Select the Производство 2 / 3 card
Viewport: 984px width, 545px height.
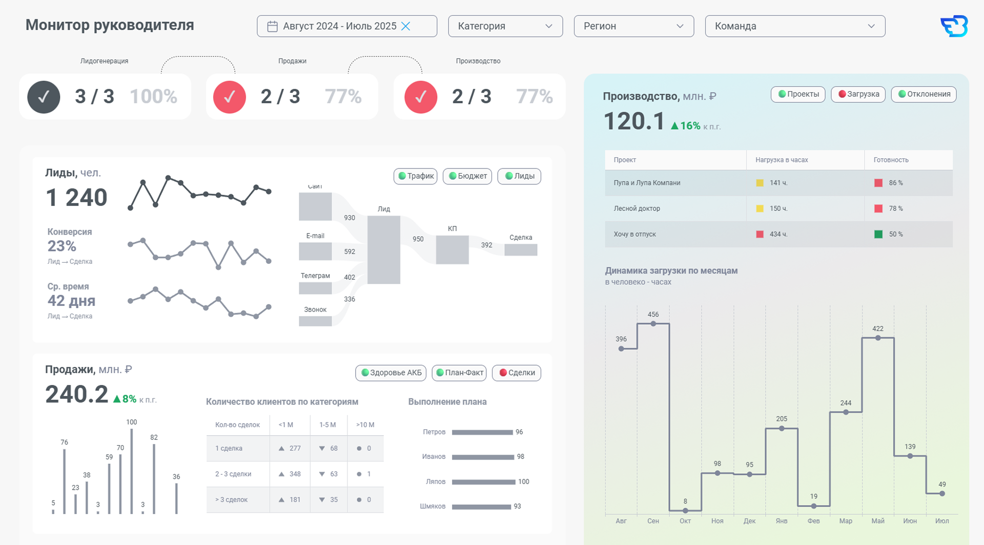480,97
